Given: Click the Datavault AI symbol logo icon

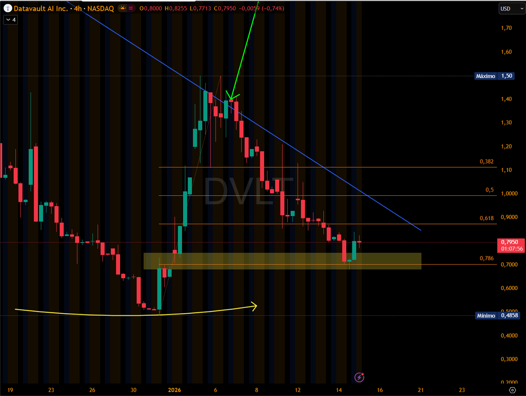Looking at the screenshot, I should (x=7, y=8).
